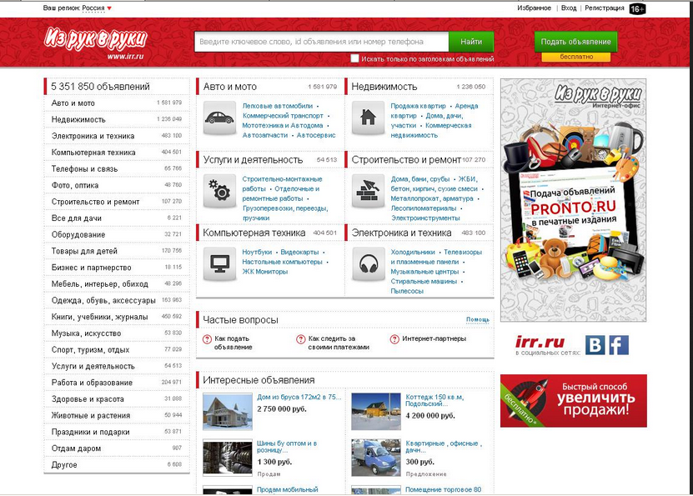Open Дом из бруса 172м2 listing title
Screen dimensions: 693x496
click(299, 397)
